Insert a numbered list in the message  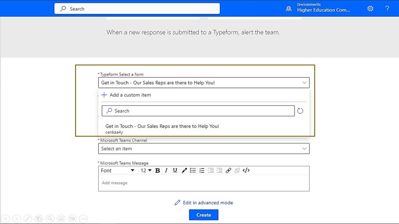(202, 171)
